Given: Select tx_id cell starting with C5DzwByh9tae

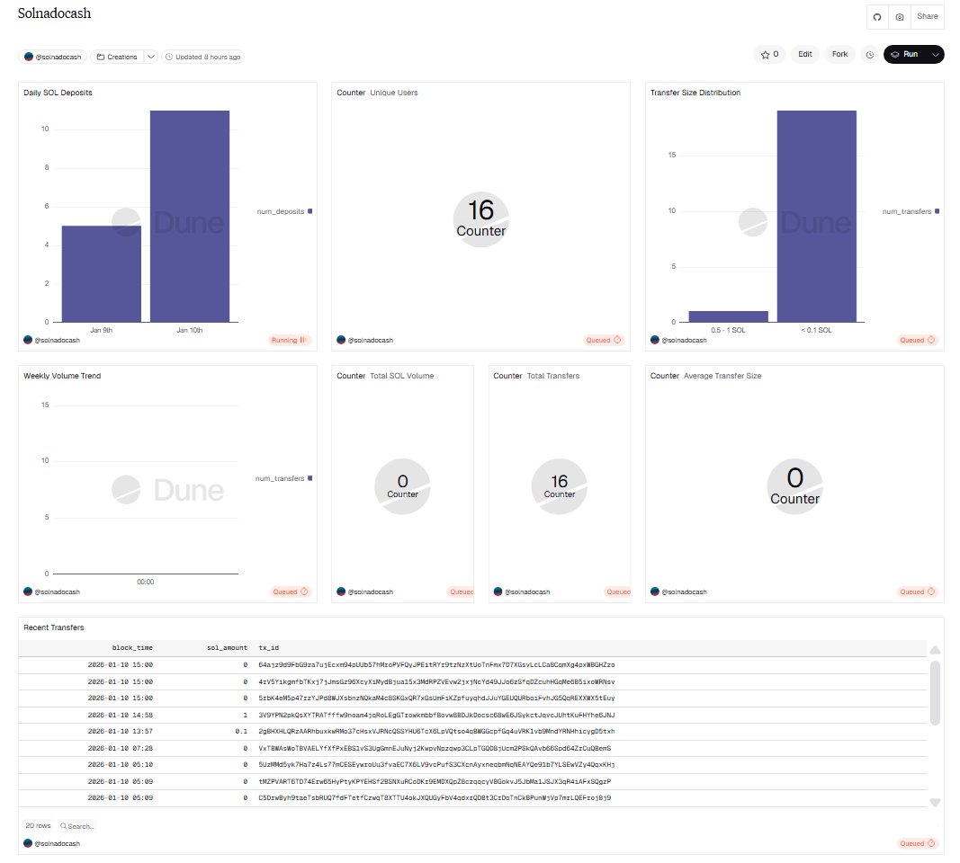Looking at the screenshot, I should coord(435,798).
